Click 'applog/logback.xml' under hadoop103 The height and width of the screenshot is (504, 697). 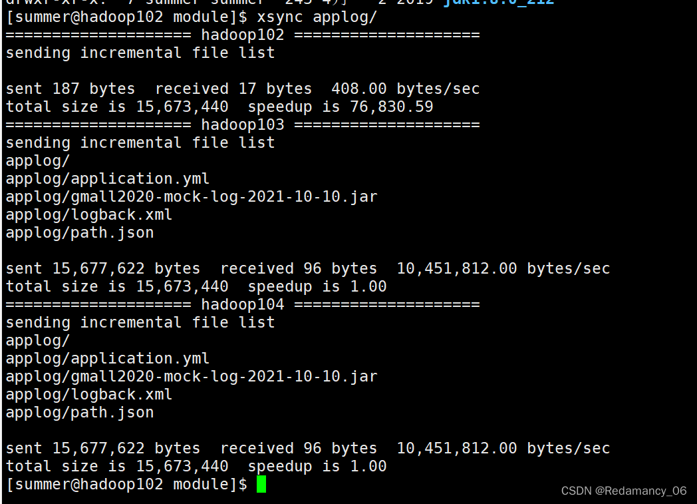click(x=88, y=215)
